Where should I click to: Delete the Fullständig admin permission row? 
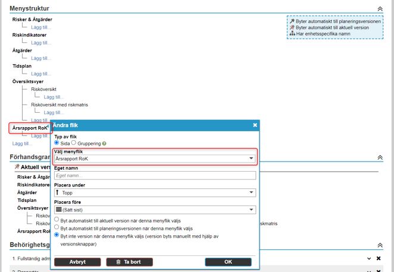(379, 258)
